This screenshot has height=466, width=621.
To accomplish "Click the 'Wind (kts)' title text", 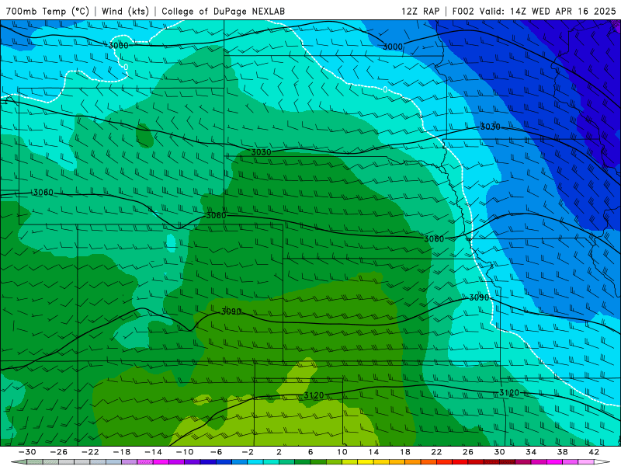I will tap(125, 11).
